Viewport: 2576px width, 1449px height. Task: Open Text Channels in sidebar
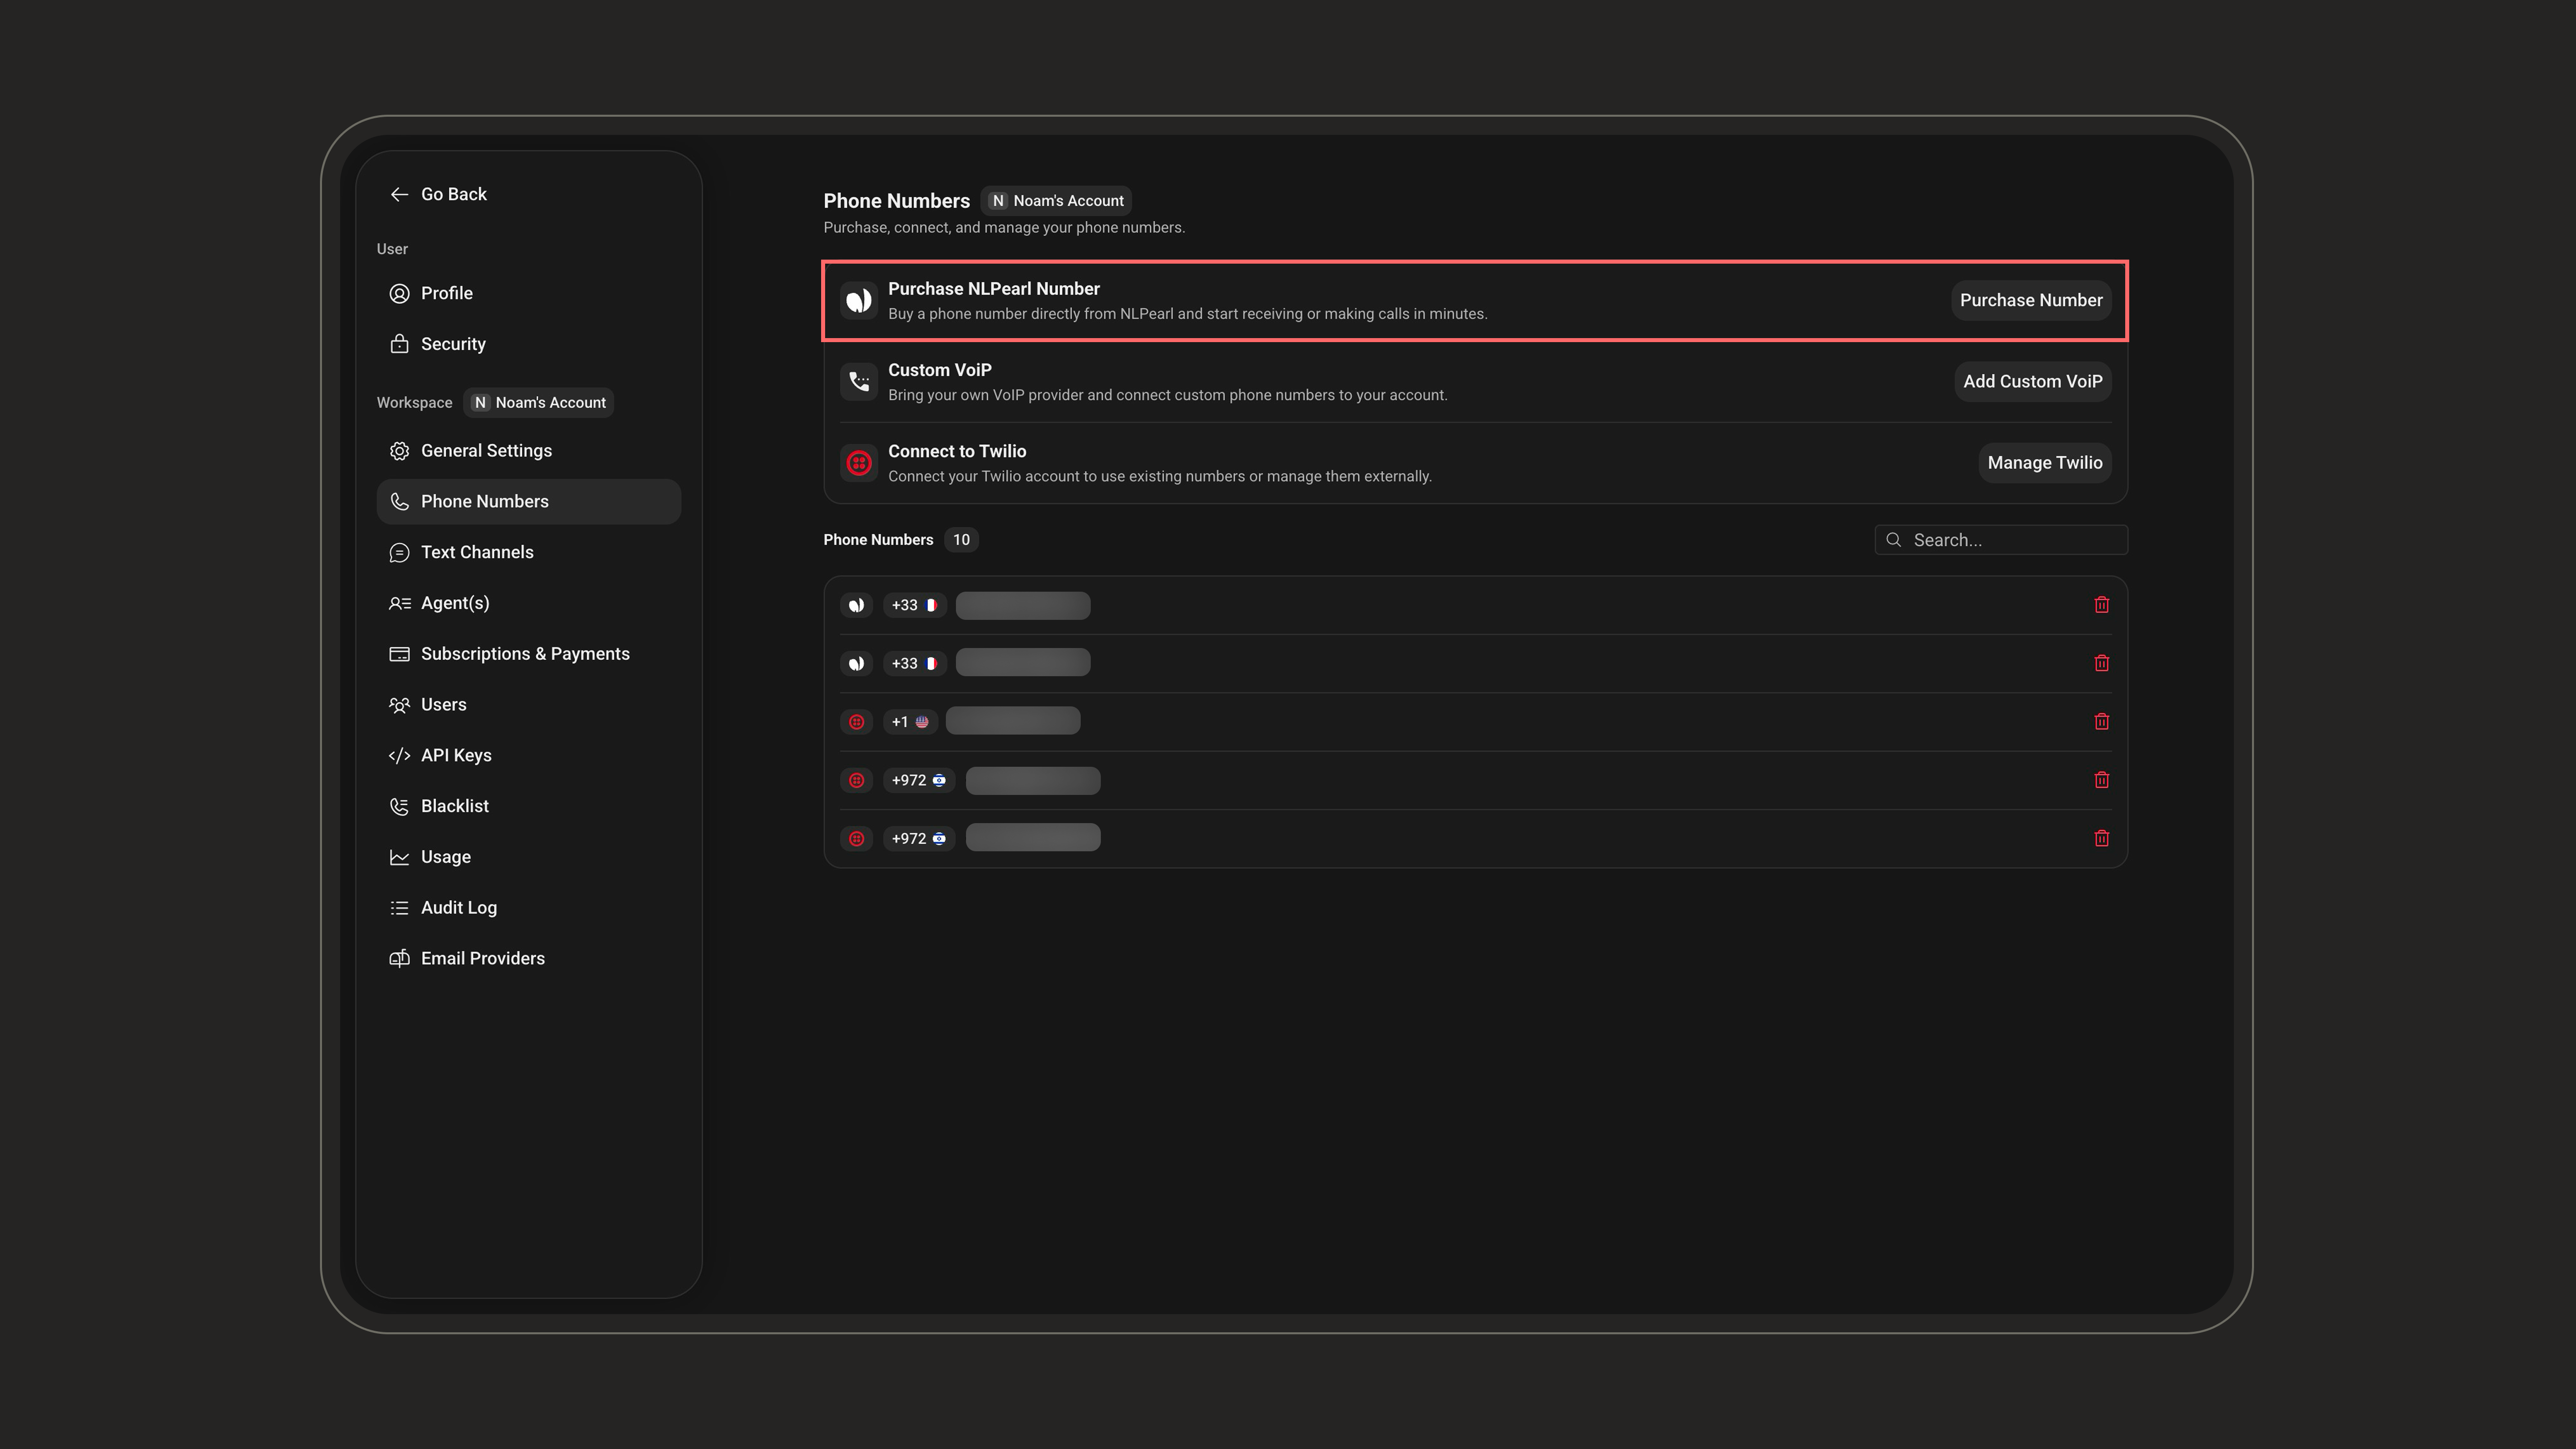(x=528, y=552)
